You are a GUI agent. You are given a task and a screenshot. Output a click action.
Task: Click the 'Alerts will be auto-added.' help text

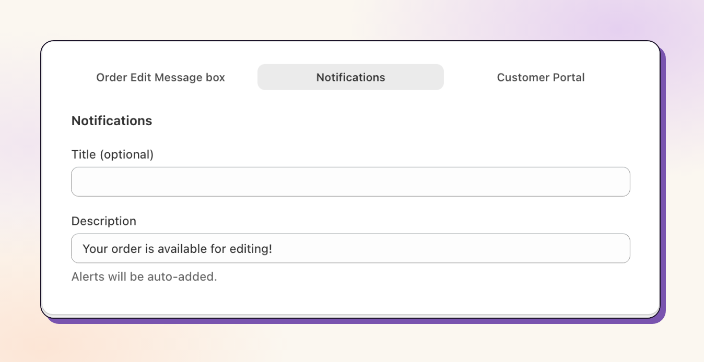point(144,276)
